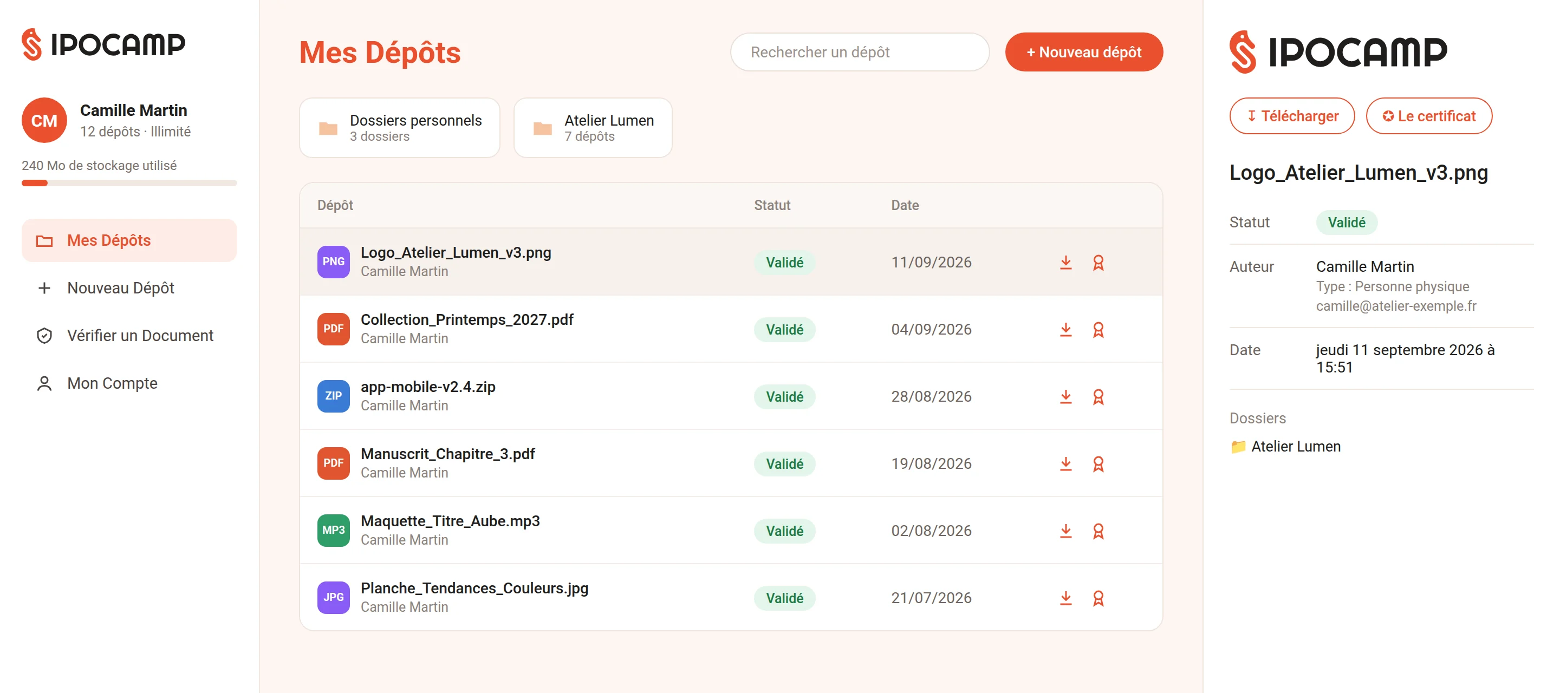
Task: Open certificate icon for Maquette_Titre_Aube.mp3
Action: tap(1098, 531)
